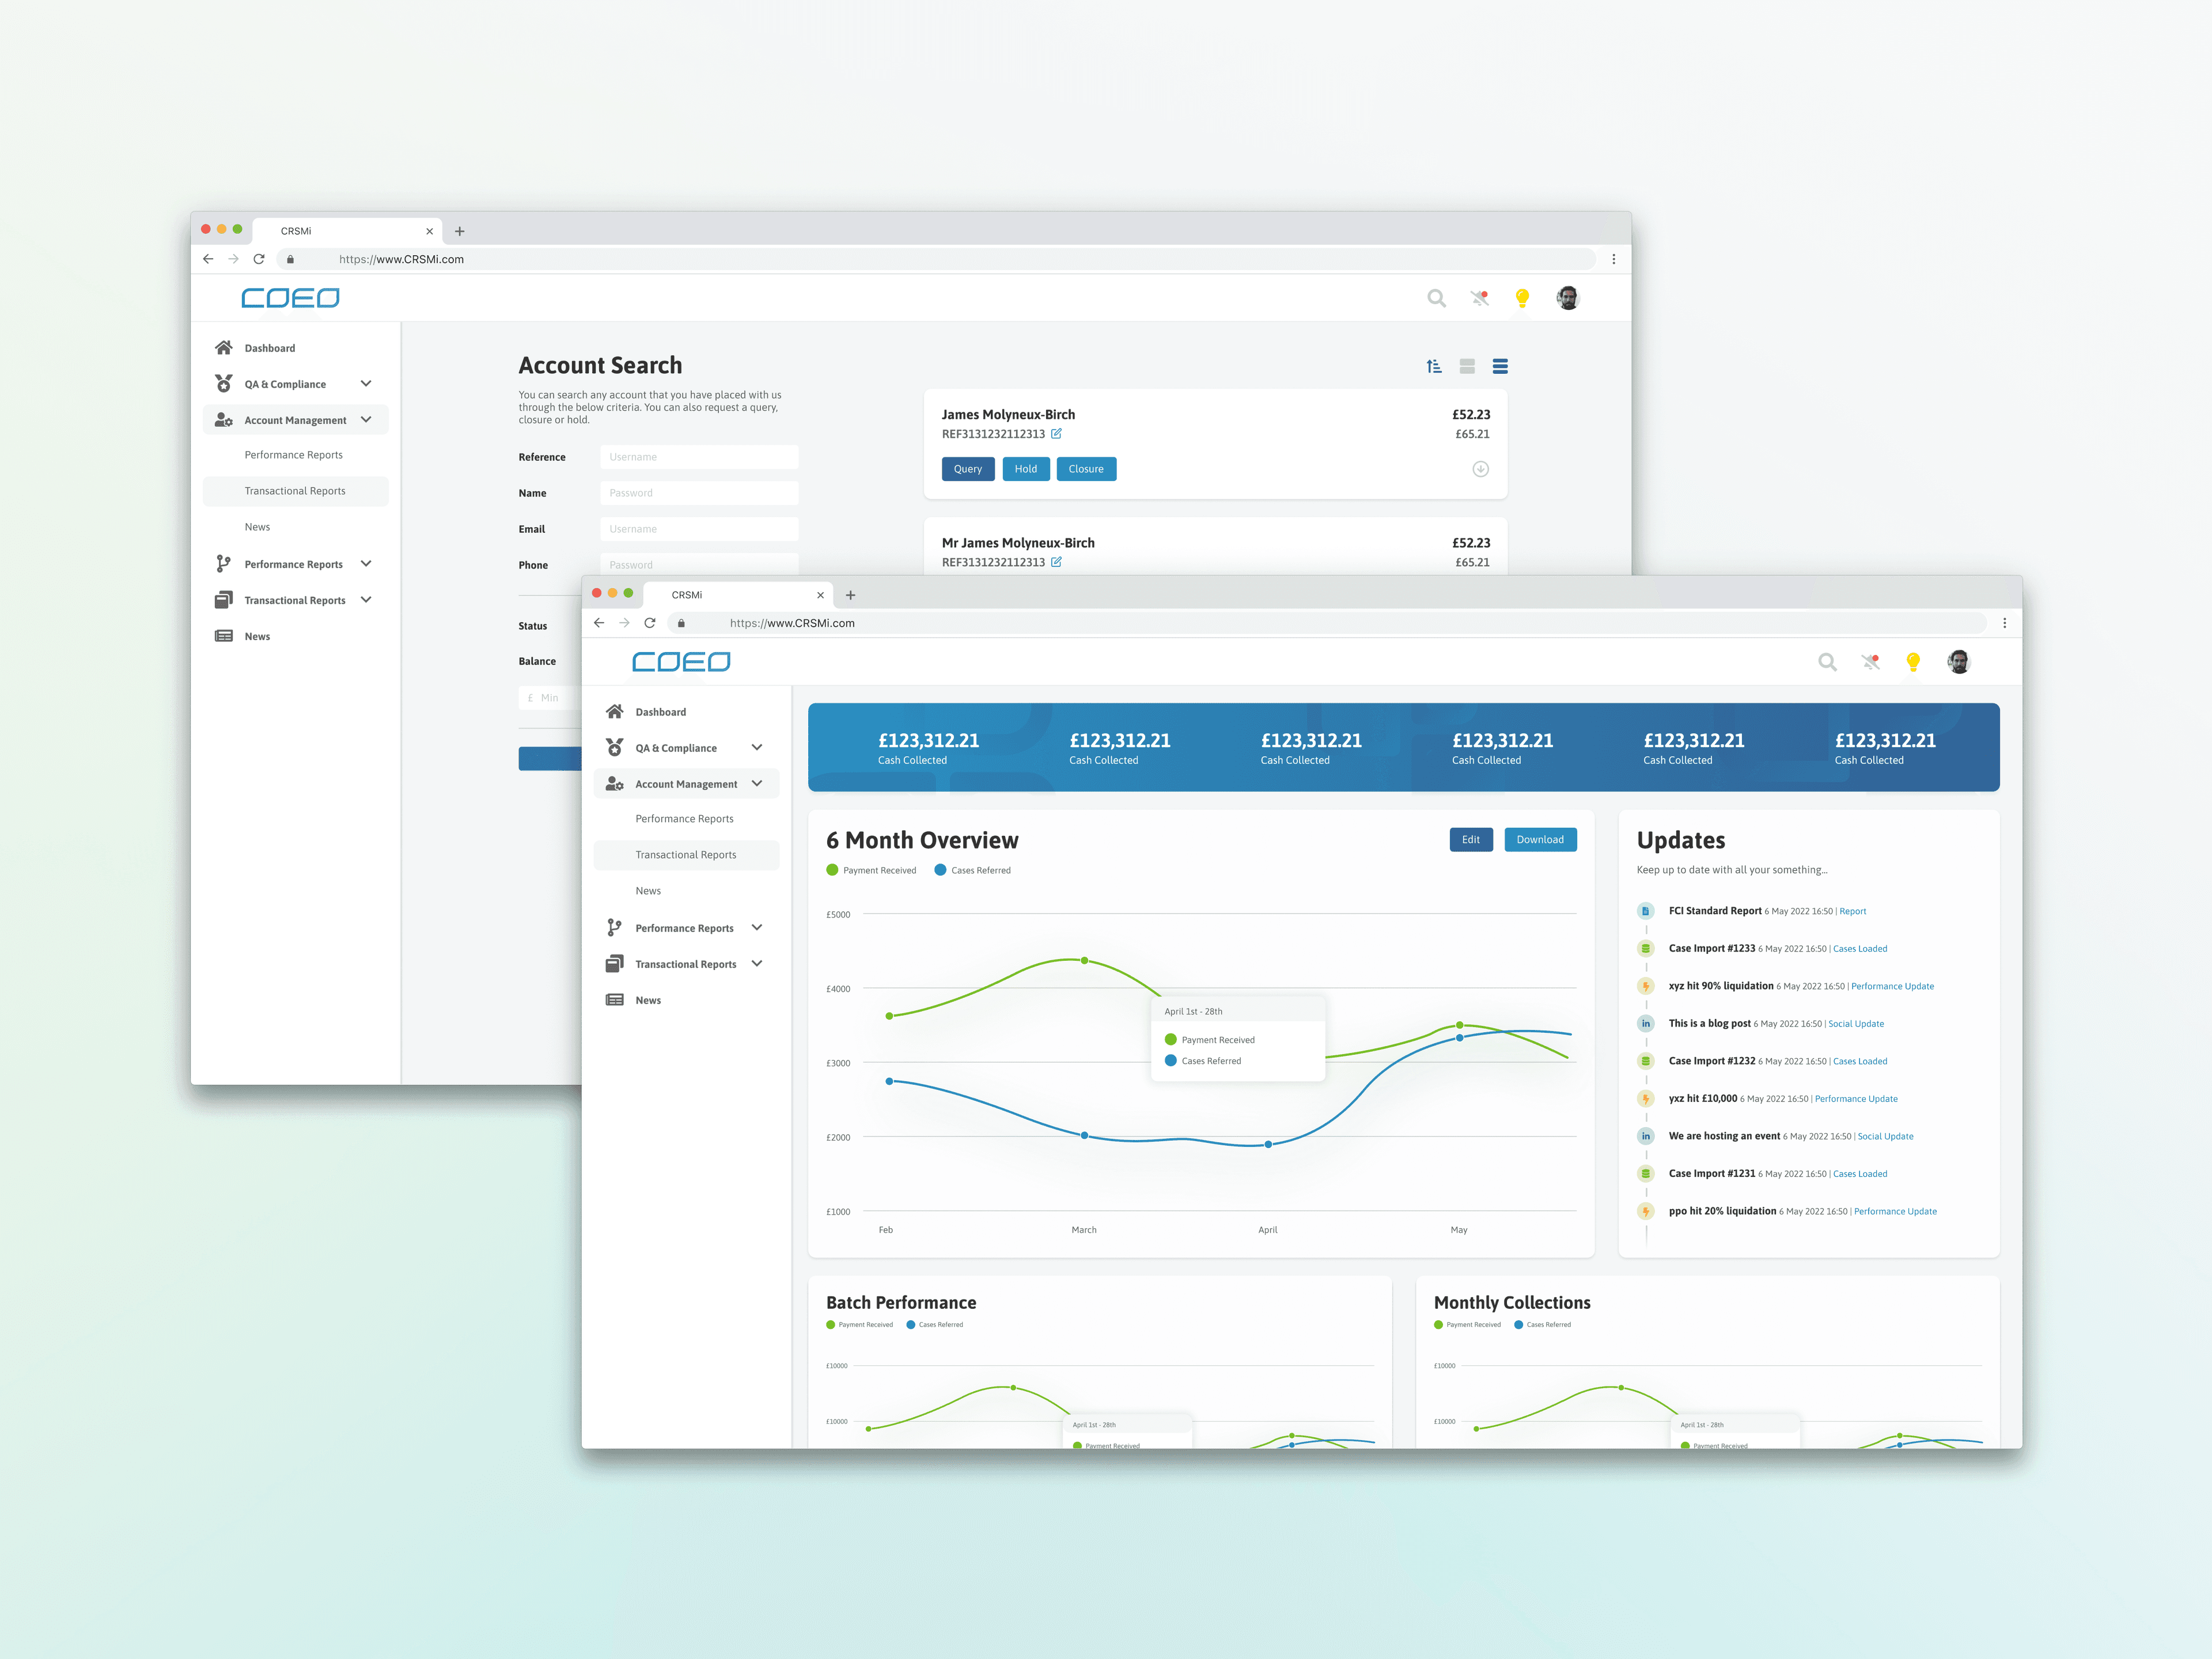This screenshot has width=2212, height=1659.
Task: Click COEO logo in back window
Action: pos(290,298)
